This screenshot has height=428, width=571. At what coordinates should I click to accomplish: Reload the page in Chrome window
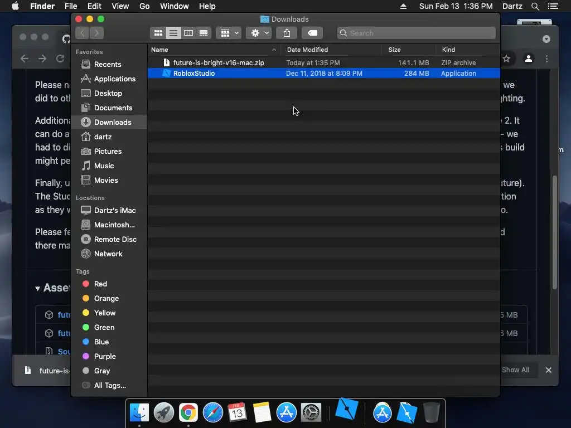click(60, 59)
